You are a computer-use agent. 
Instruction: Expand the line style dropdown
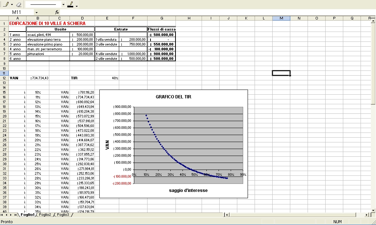click(63, 5)
